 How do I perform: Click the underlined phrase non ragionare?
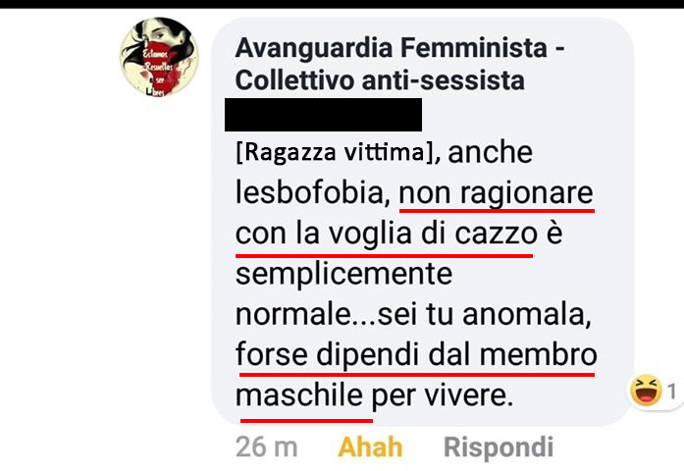[496, 194]
